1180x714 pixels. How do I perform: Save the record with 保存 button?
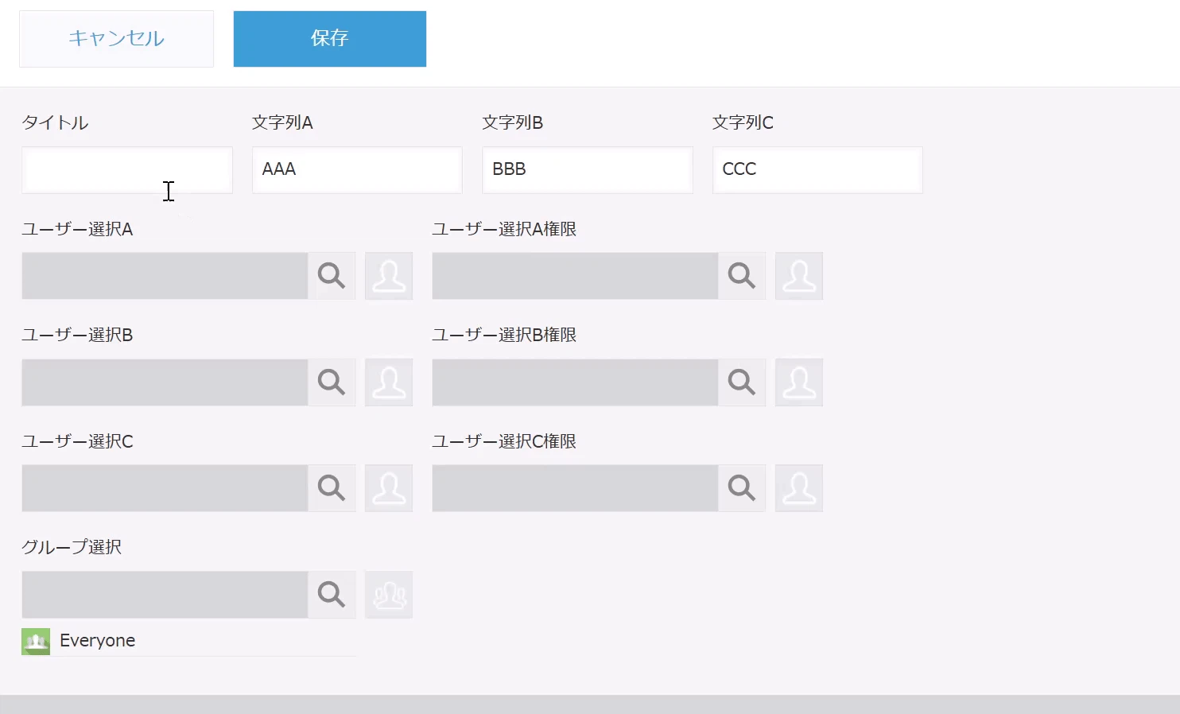(330, 39)
